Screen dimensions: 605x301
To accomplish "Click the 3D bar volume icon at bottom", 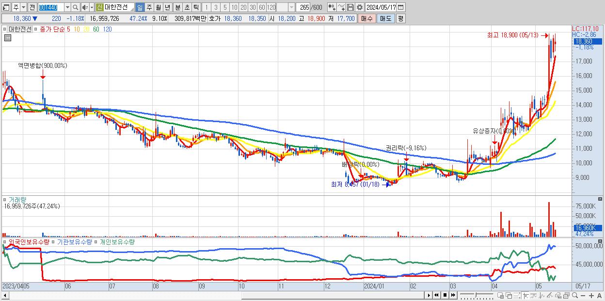I will click(558, 295).
